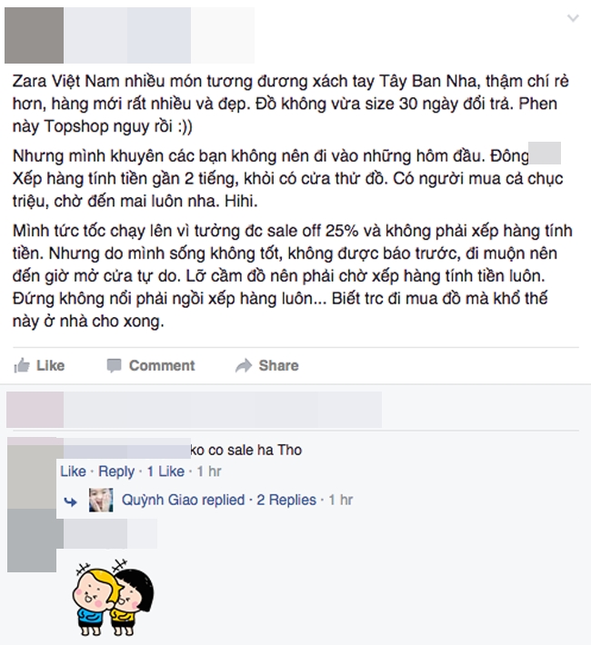
Task: Open the post author's blurred avatar
Action: (x=34, y=35)
